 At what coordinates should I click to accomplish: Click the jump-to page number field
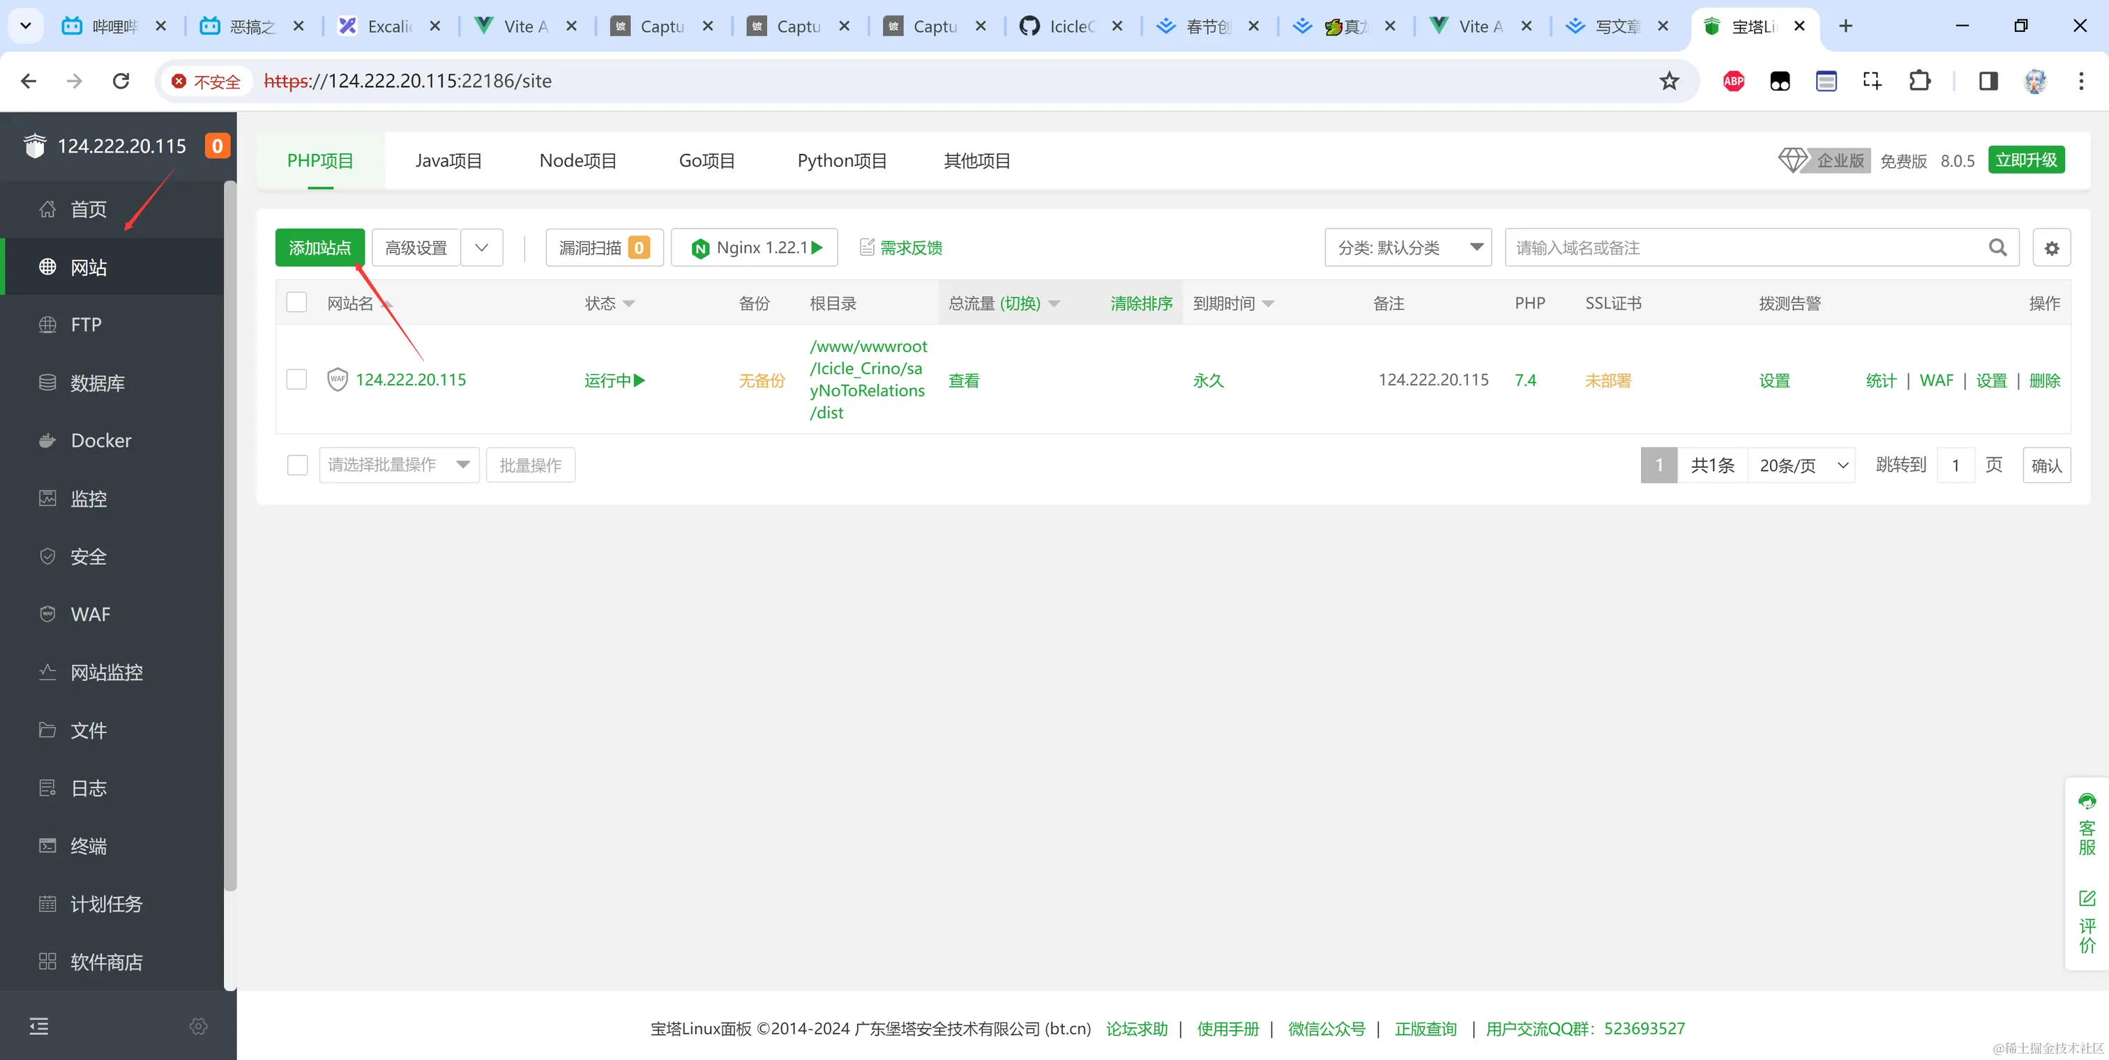coord(1955,466)
